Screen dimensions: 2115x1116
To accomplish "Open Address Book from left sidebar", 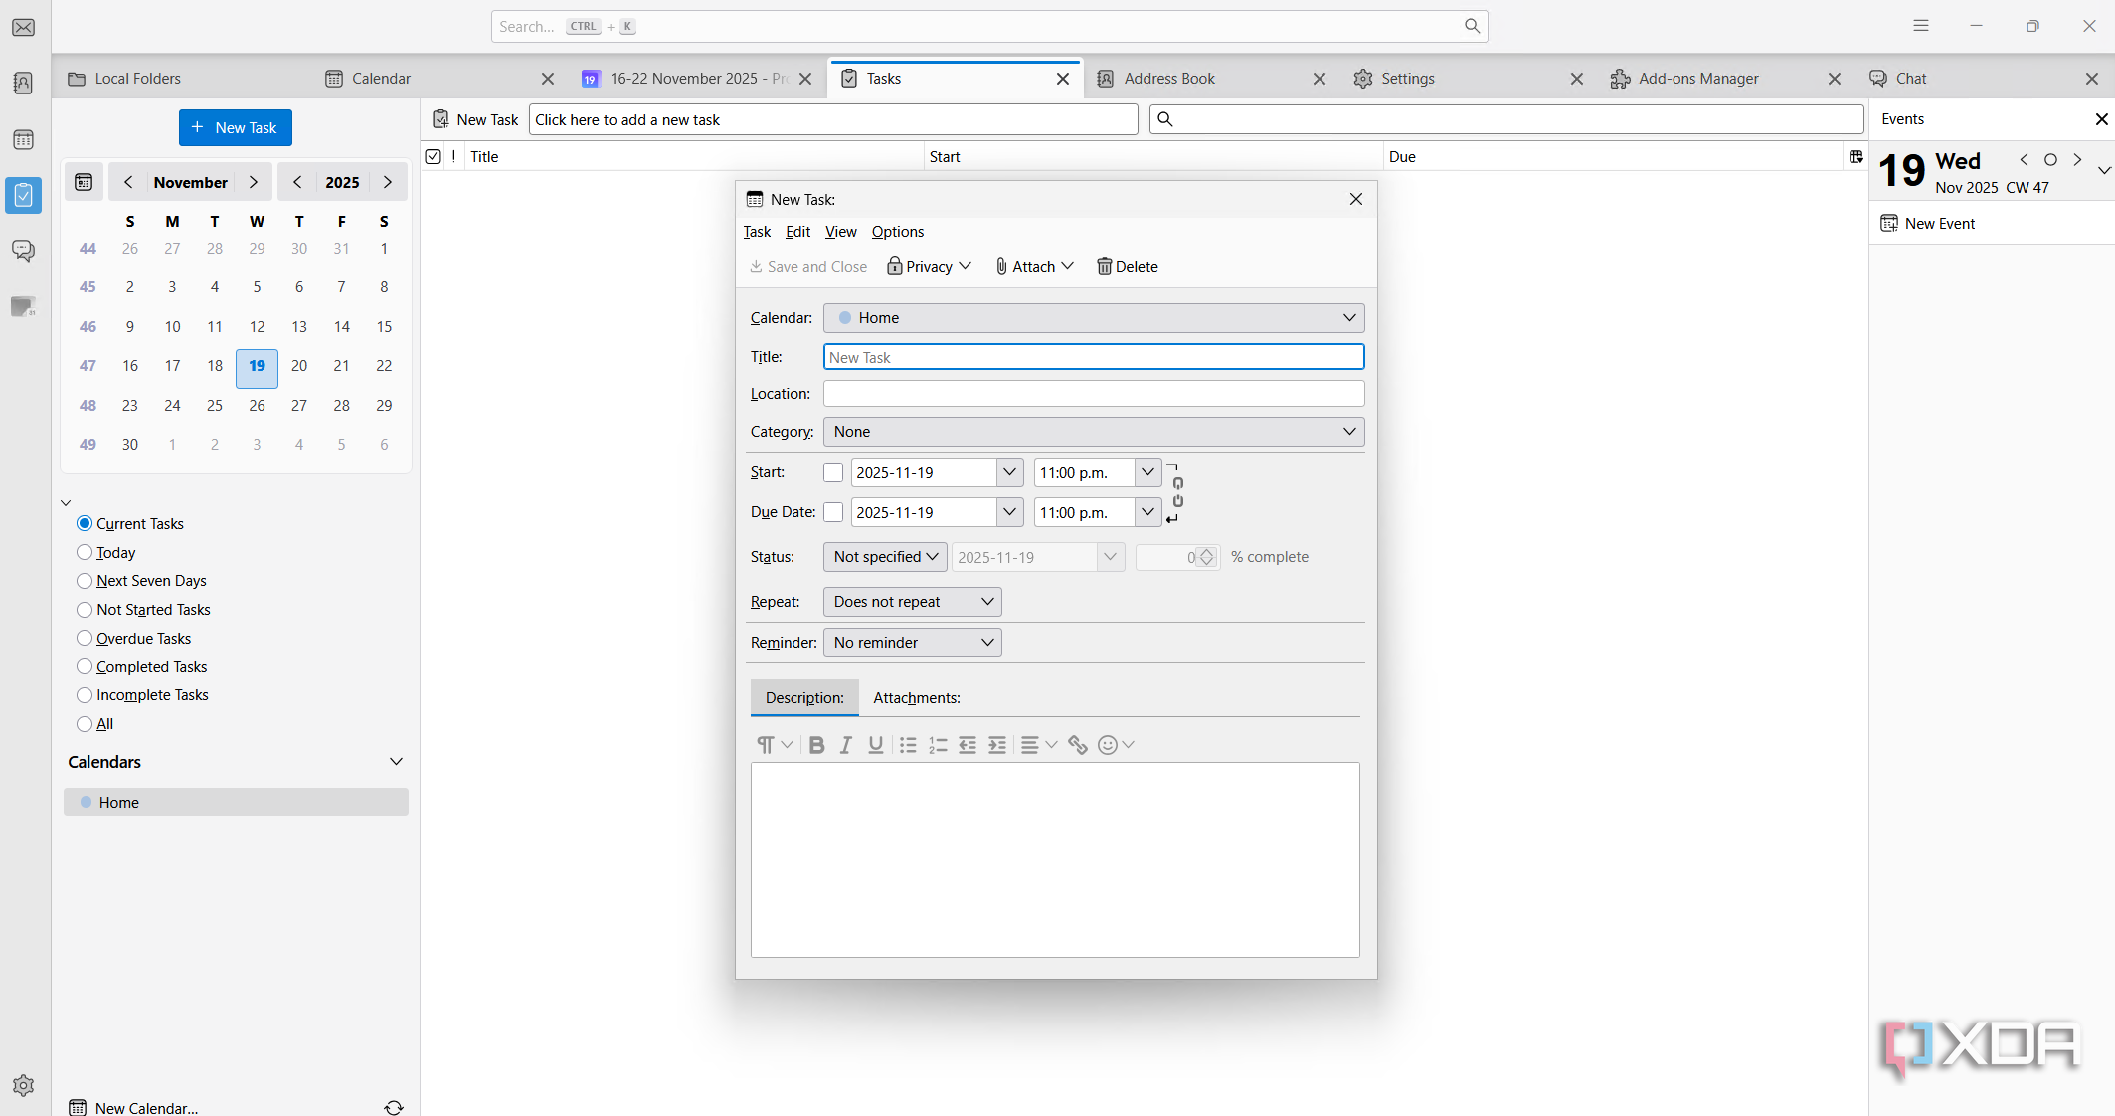I will pyautogui.click(x=23, y=84).
